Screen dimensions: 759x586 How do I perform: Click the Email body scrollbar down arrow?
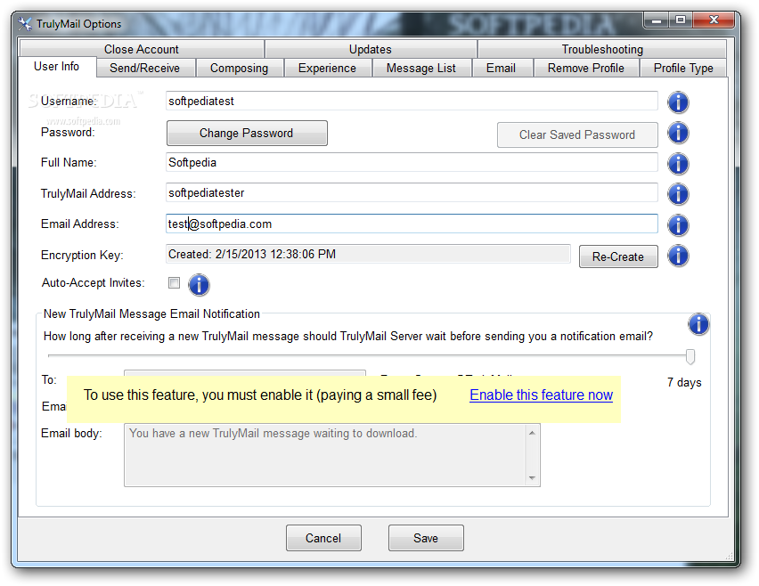pyautogui.click(x=532, y=478)
